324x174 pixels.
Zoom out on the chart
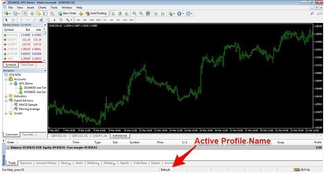pyautogui.click(x=141, y=13)
